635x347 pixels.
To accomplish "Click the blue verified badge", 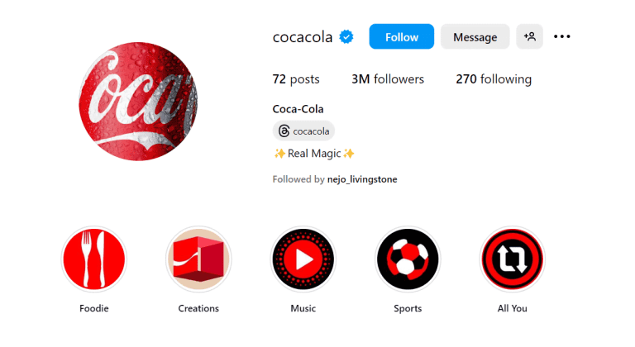I will tap(348, 36).
